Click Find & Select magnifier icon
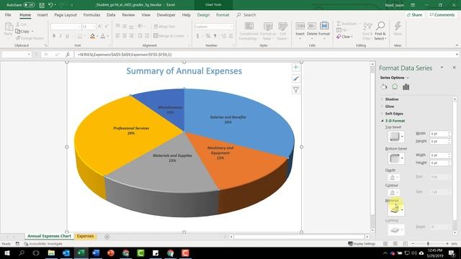Screen dimensions: 461x259 point(380,26)
